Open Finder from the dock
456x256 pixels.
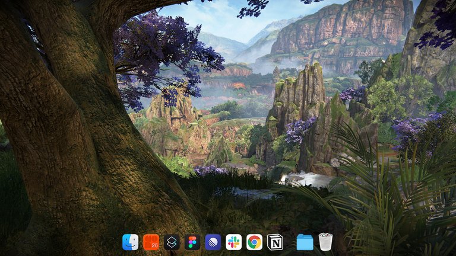[x=130, y=242]
